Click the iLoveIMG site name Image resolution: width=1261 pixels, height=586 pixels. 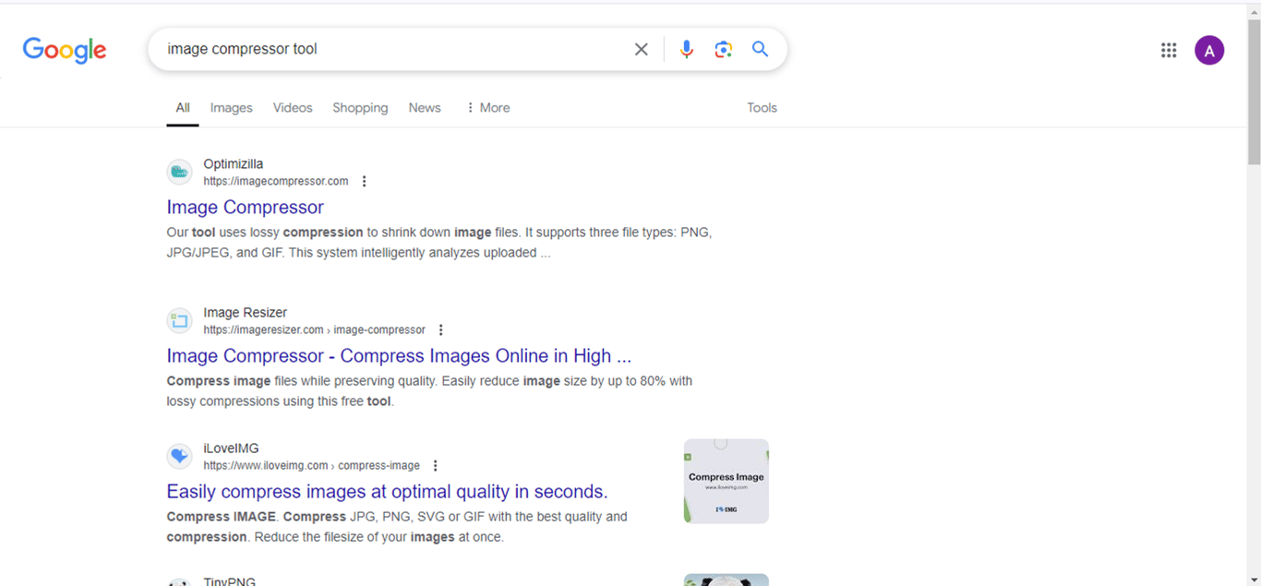pos(232,448)
